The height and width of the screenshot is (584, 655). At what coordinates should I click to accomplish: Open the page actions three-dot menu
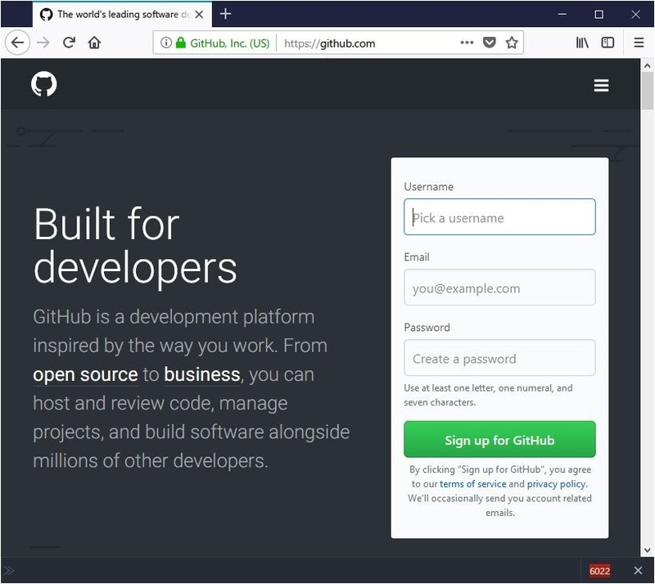coord(467,43)
